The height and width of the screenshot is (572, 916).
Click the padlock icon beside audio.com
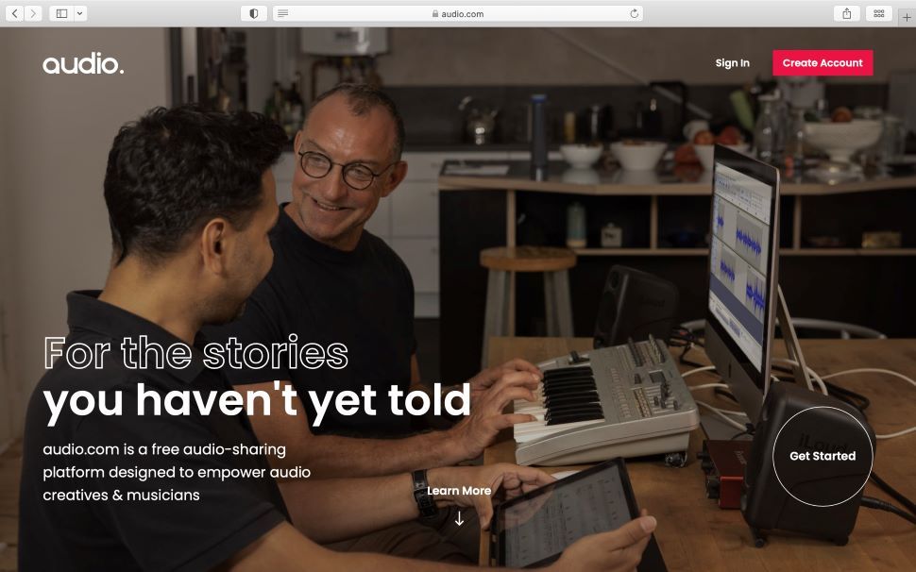[x=435, y=13]
